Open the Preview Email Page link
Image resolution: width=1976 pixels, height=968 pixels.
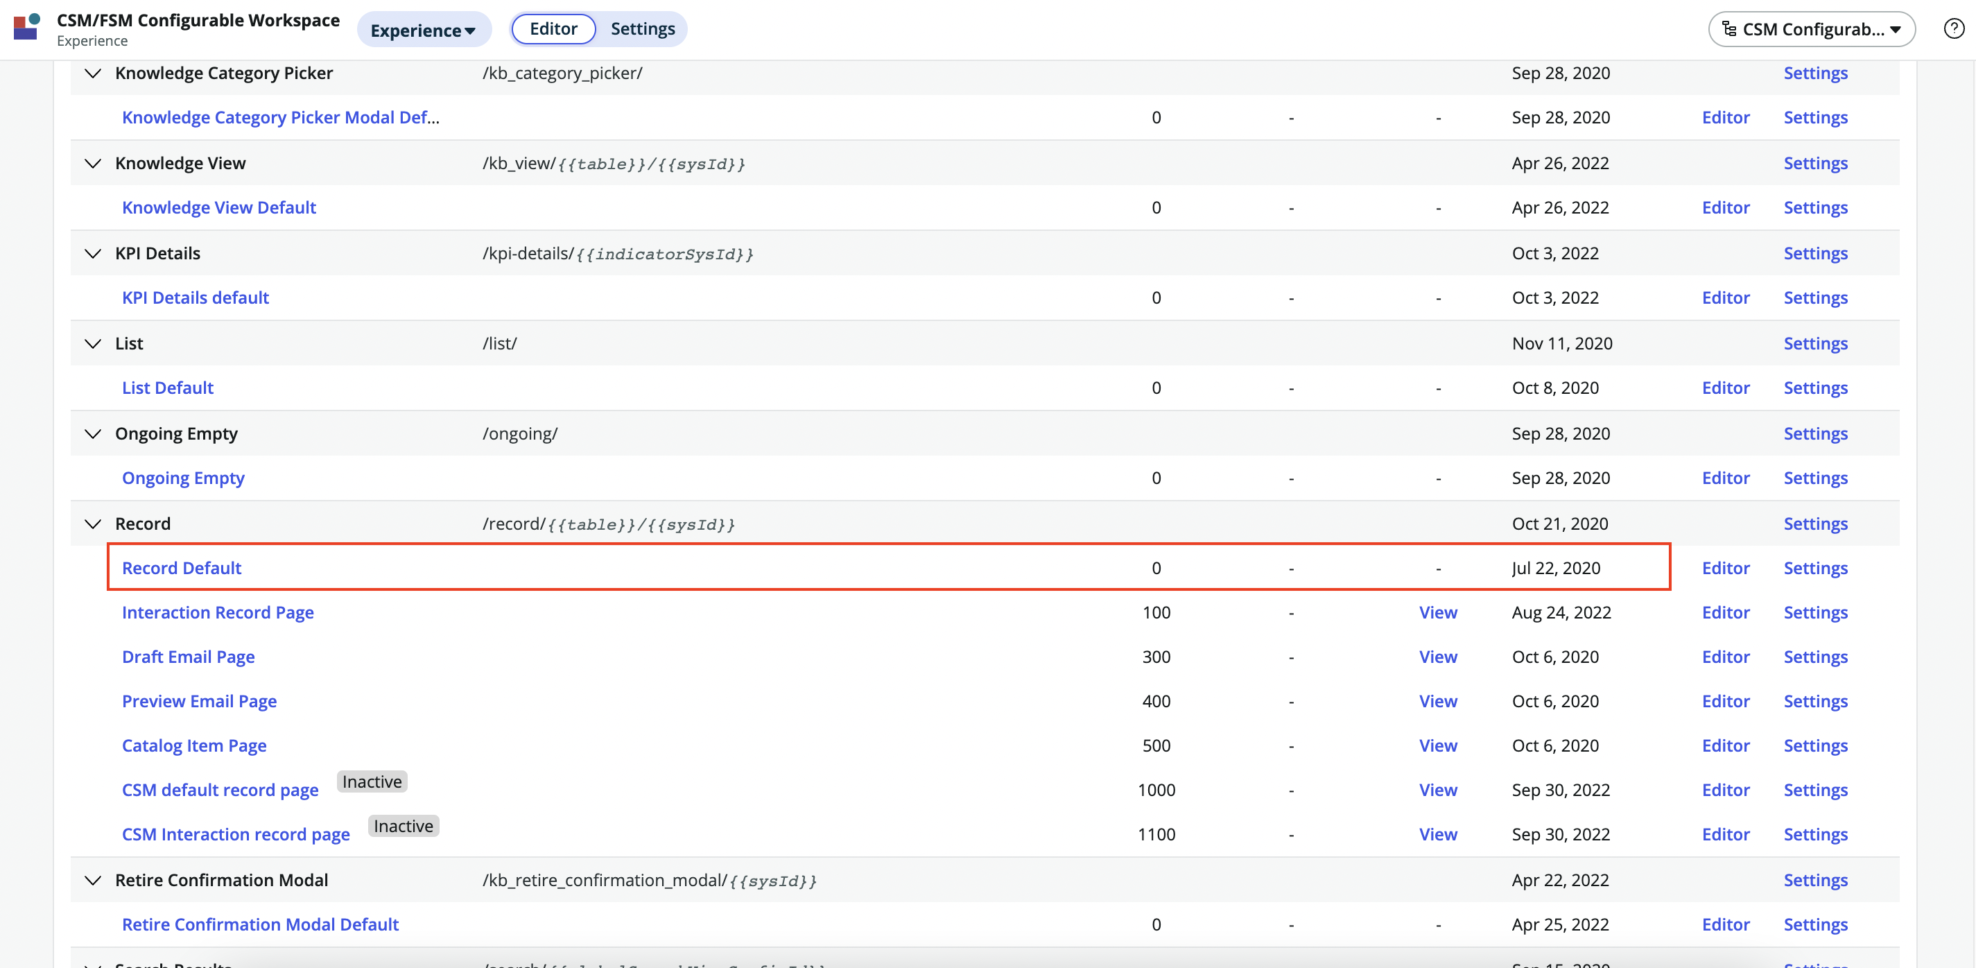coord(200,702)
